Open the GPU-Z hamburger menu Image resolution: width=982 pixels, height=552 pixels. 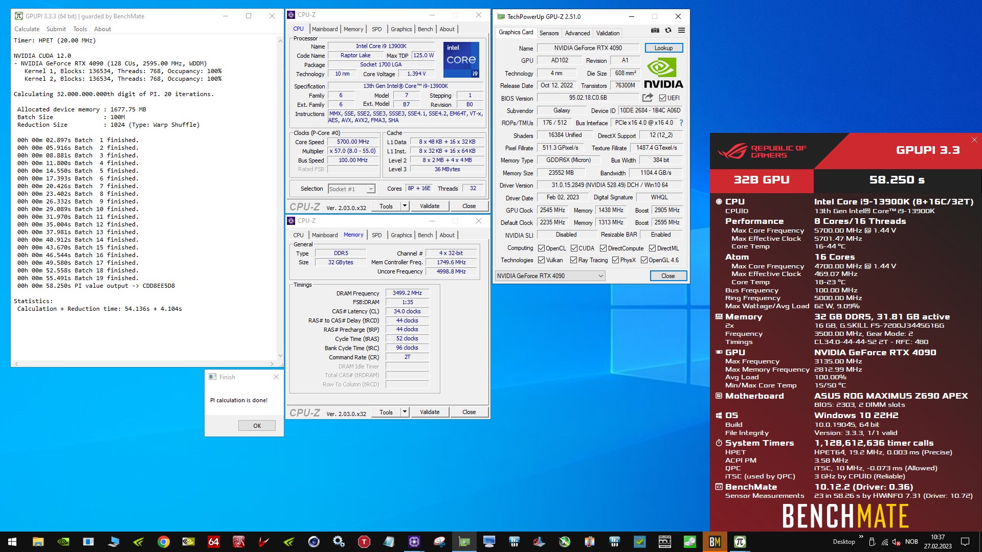pyautogui.click(x=681, y=31)
